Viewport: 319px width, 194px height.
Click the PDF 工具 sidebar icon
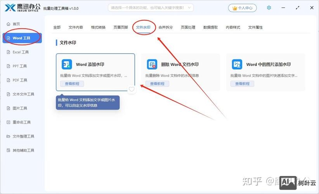point(8,80)
